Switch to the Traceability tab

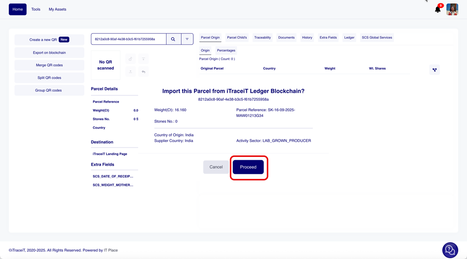[262, 37]
